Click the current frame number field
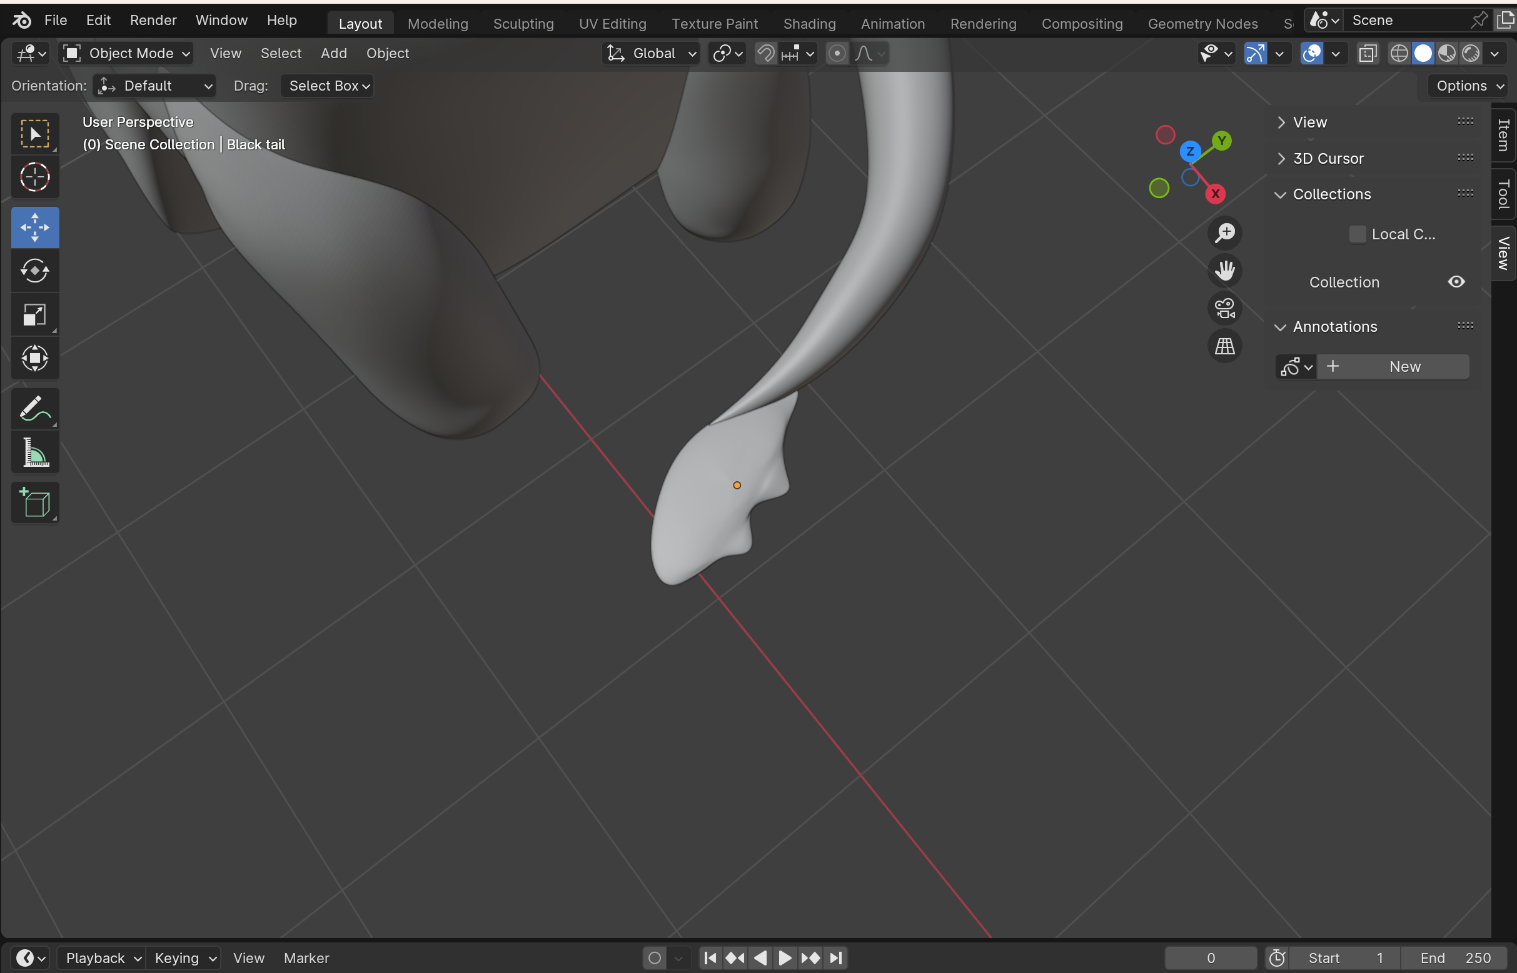 [1211, 958]
